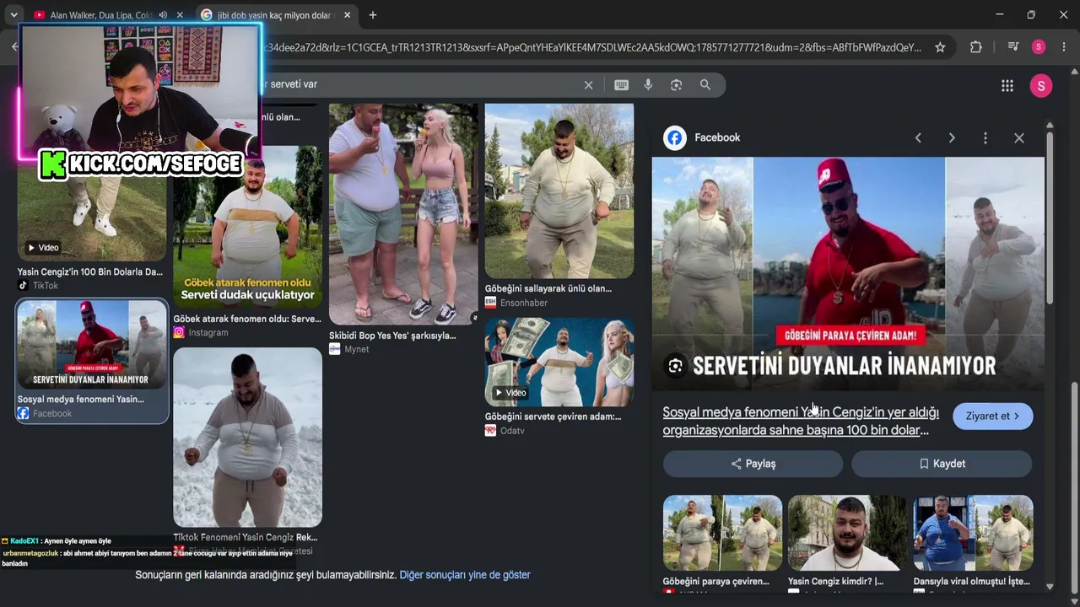Go to the previous image in preview panel
Viewport: 1080px width, 607px height.
coord(918,138)
